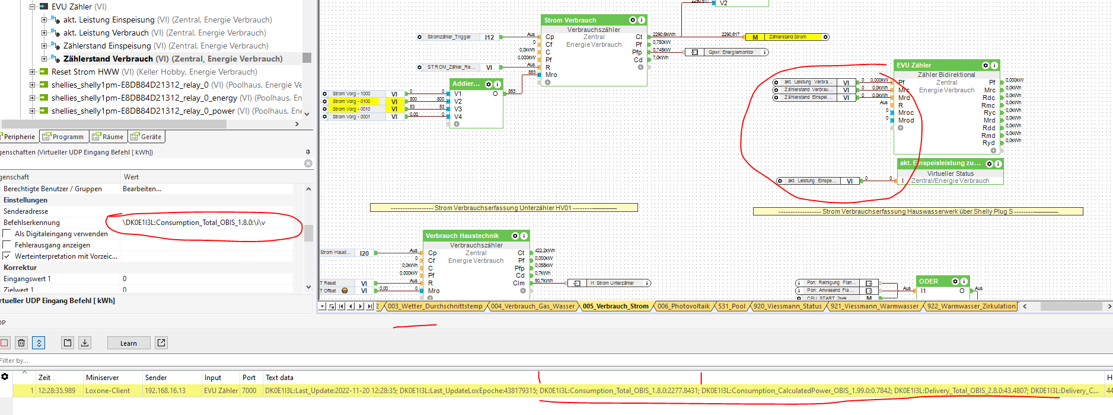Click 'Bearbeiten...' for Berechtigte Benutzer
This screenshot has width=1113, height=415.
click(x=142, y=189)
